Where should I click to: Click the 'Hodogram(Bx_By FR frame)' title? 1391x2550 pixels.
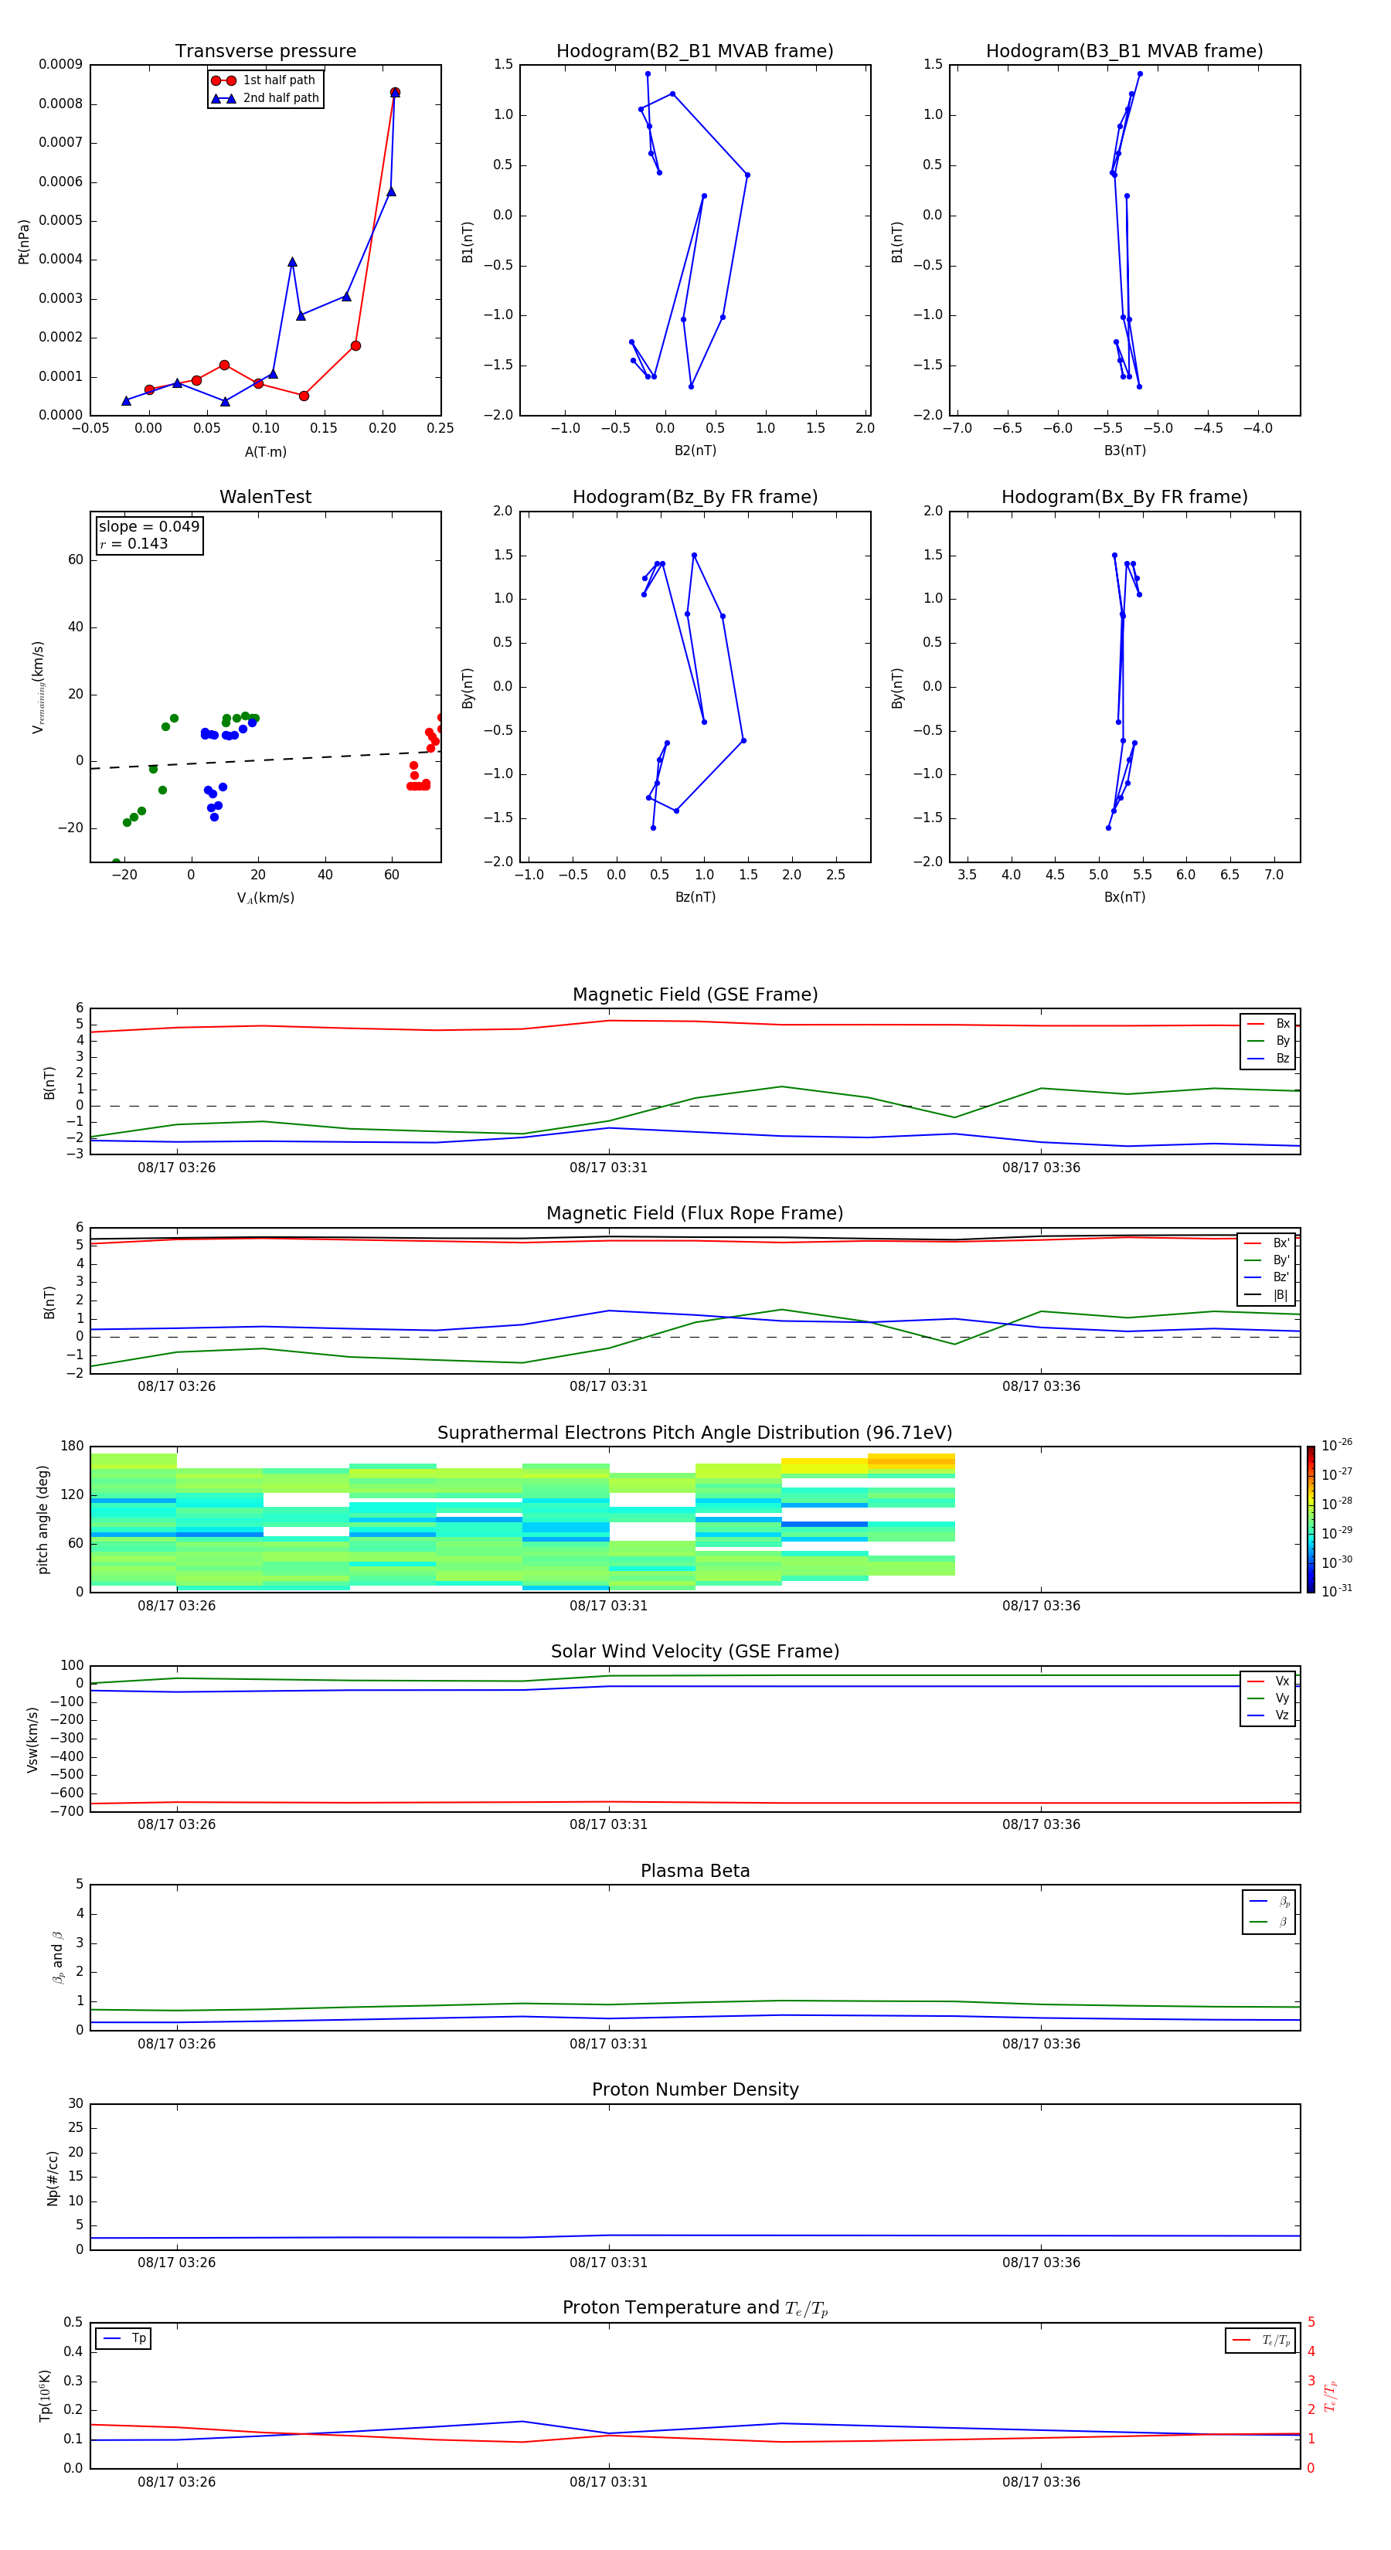click(1124, 497)
